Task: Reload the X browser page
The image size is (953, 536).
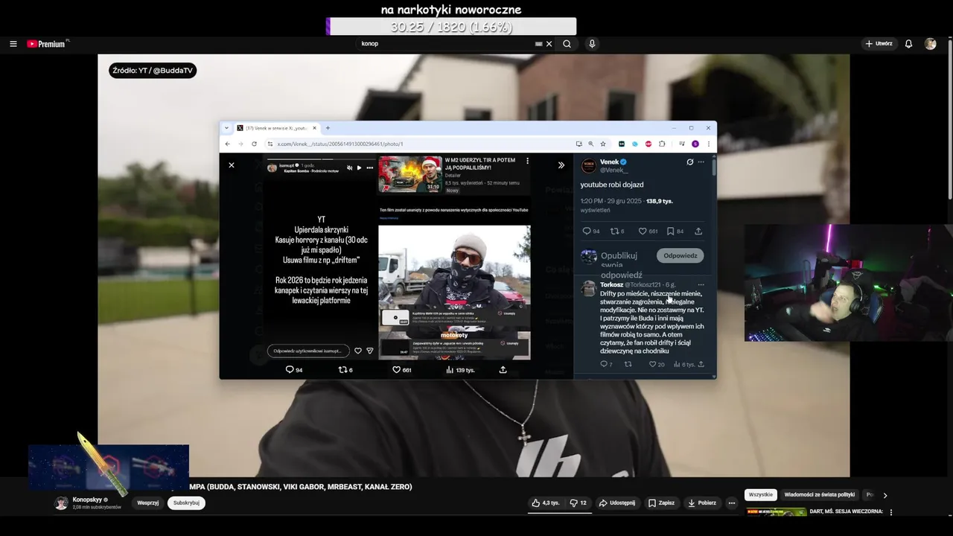Action: (254, 144)
